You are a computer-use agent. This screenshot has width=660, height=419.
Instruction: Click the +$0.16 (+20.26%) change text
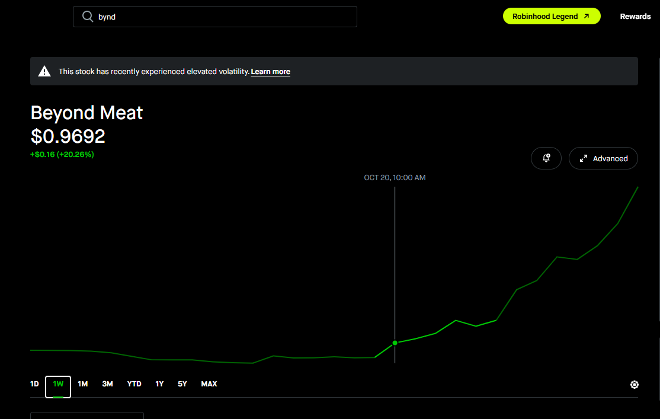point(62,155)
